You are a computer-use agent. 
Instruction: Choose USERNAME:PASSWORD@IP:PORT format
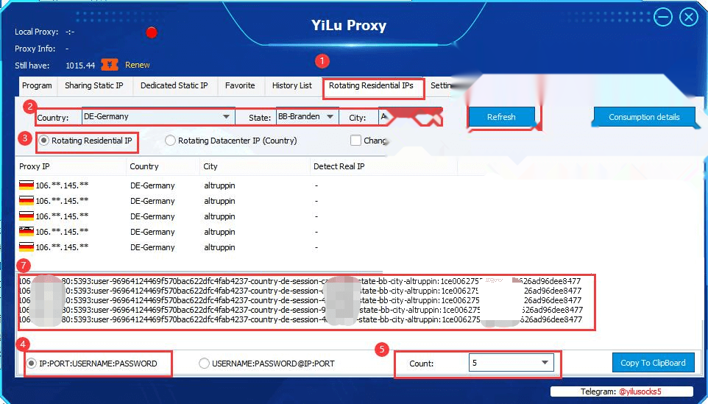[x=204, y=364]
